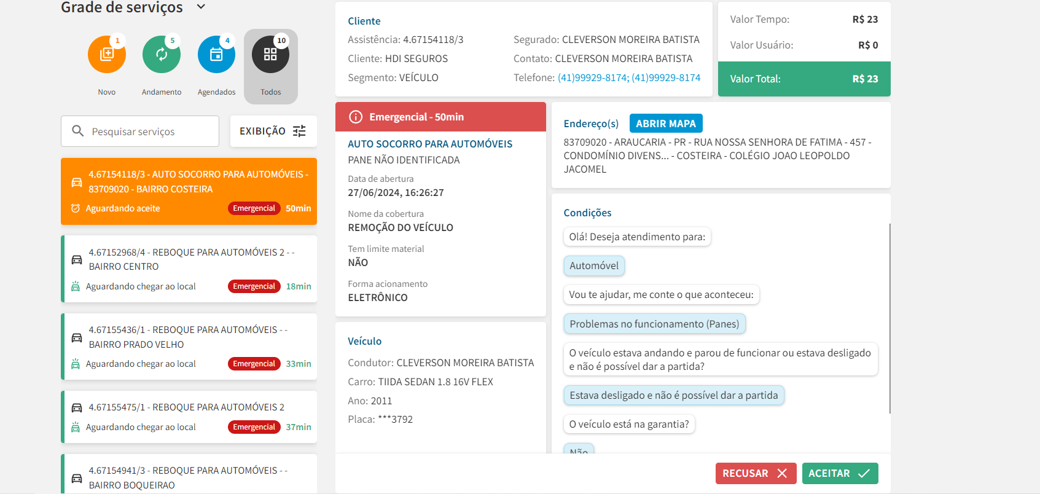Click the Estava desligado answer chip

tap(674, 395)
